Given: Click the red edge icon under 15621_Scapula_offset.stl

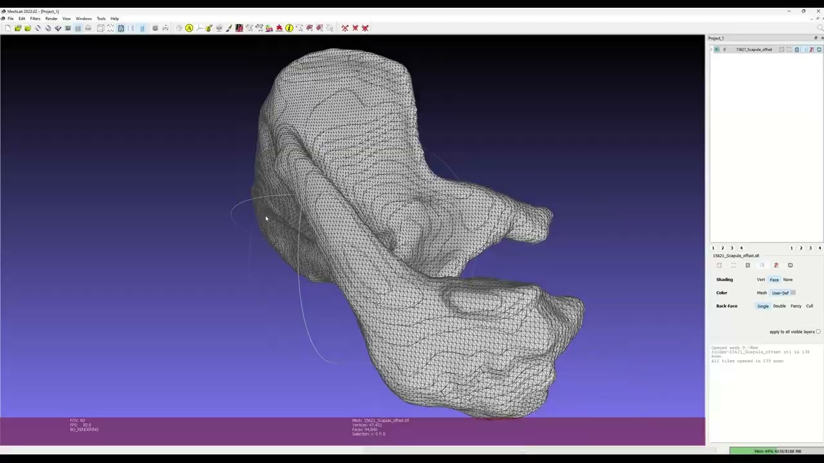Looking at the screenshot, I should coord(776,265).
